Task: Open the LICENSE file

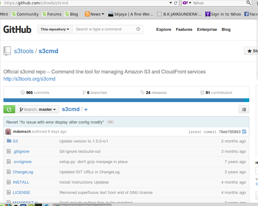Action: [21, 192]
